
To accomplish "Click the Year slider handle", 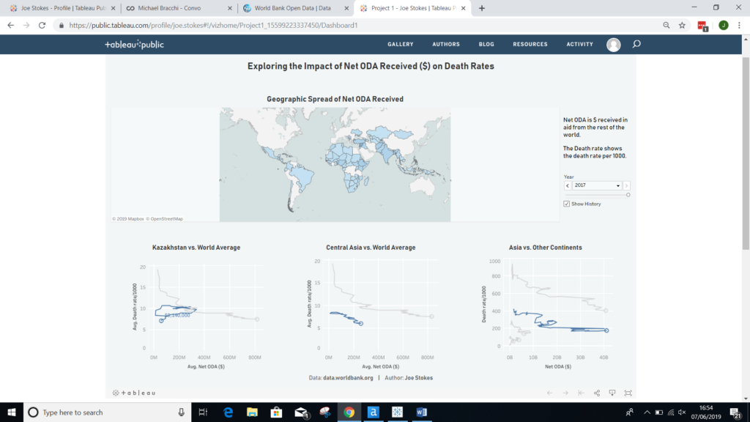I will pos(628,195).
